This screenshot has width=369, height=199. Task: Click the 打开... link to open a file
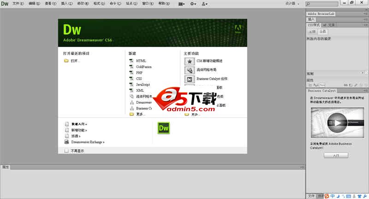pos(75,61)
